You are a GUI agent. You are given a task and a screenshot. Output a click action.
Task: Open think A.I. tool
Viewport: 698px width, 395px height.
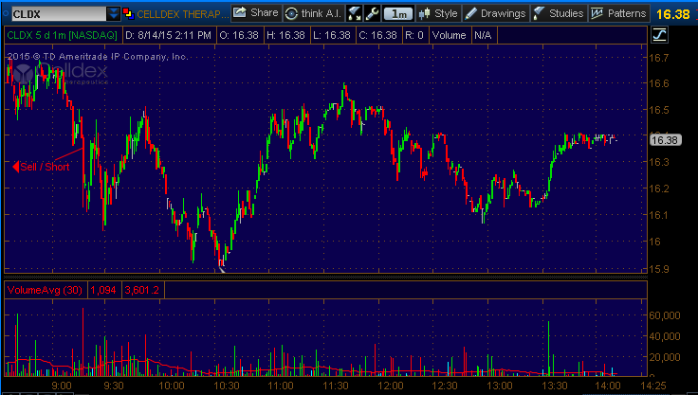[x=313, y=13]
